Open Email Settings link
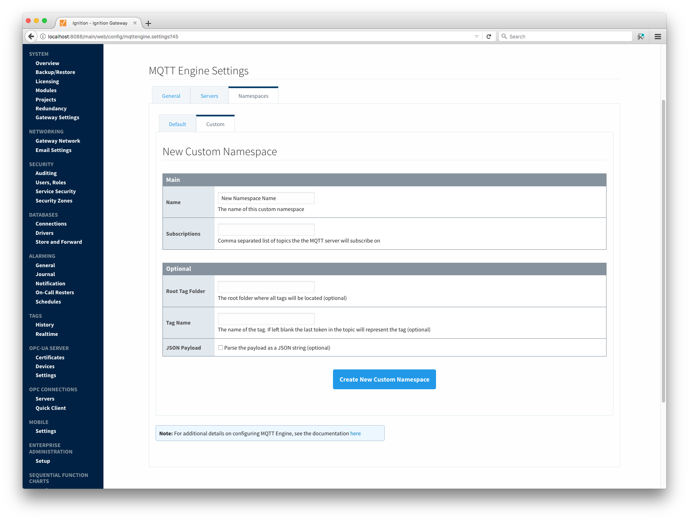 point(53,150)
